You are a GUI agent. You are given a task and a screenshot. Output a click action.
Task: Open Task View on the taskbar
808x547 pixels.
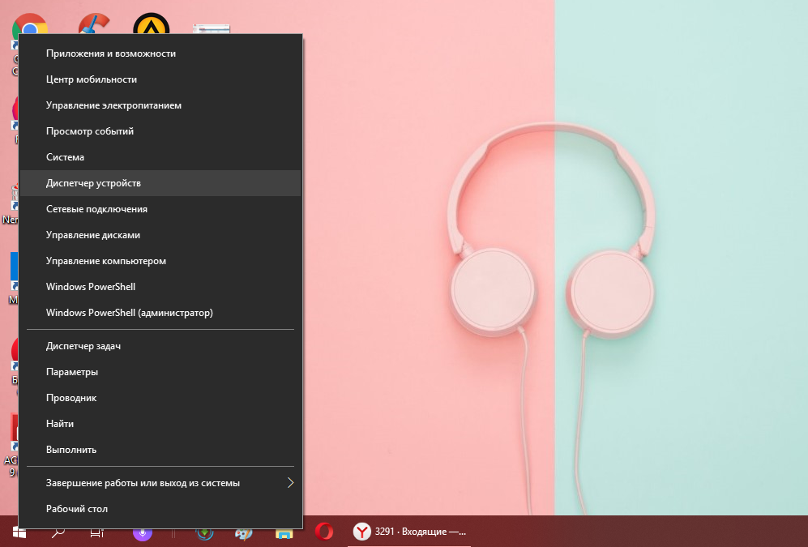pyautogui.click(x=97, y=532)
